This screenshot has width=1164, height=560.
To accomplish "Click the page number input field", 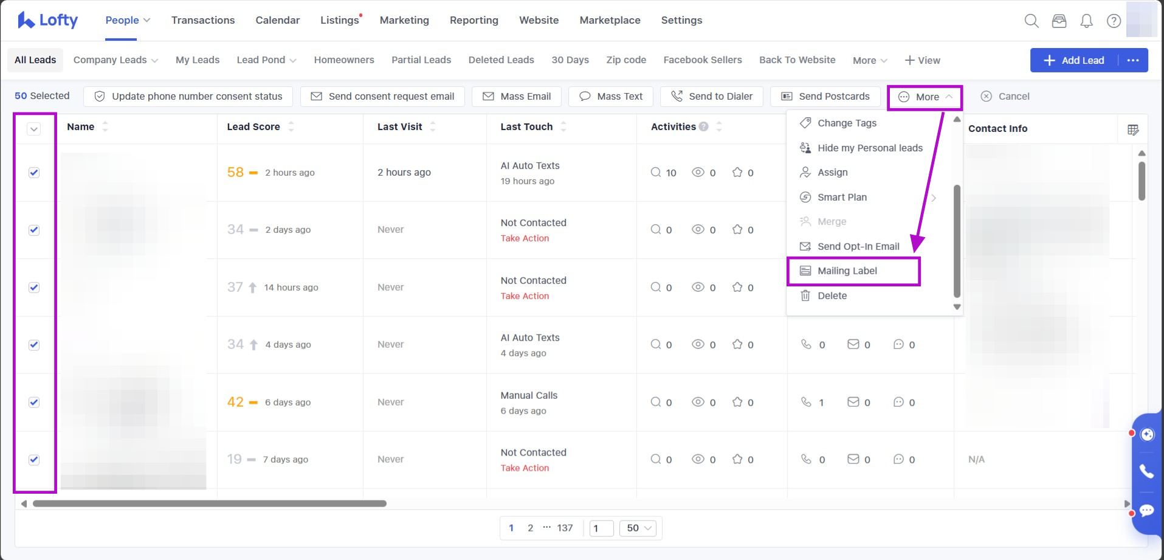I will [x=601, y=528].
